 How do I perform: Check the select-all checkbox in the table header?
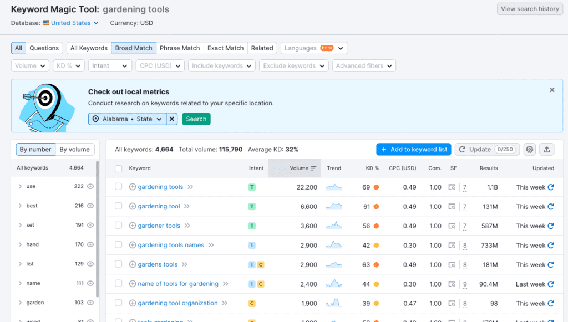pos(118,168)
